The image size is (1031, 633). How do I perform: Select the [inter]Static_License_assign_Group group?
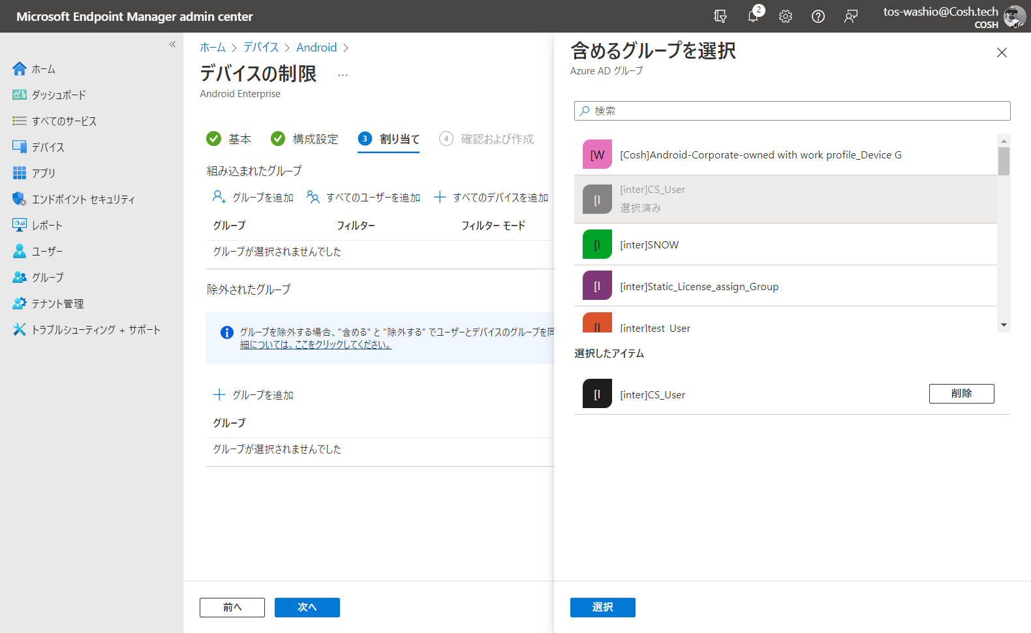[x=786, y=286]
